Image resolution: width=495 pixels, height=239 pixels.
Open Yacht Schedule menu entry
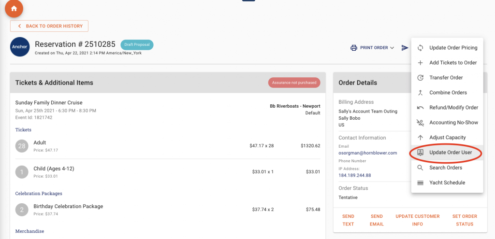click(447, 183)
